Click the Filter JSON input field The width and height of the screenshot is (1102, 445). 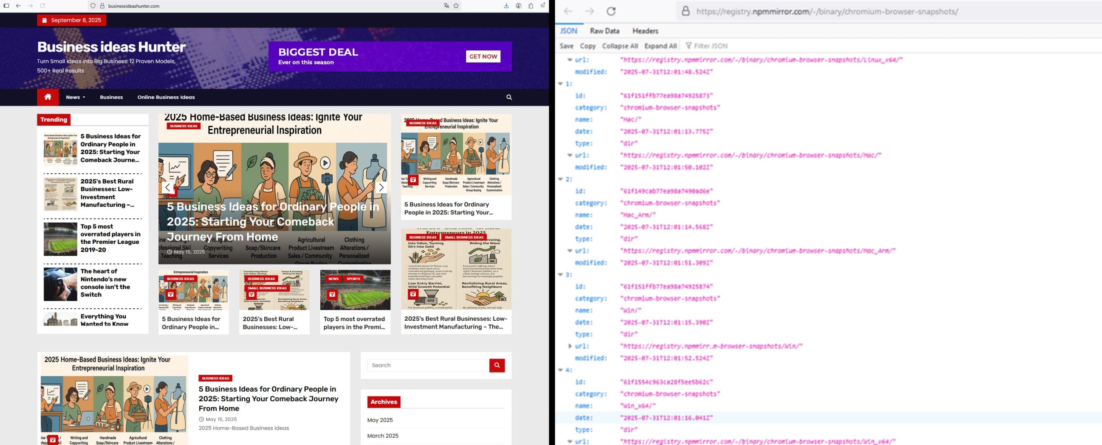pos(710,46)
